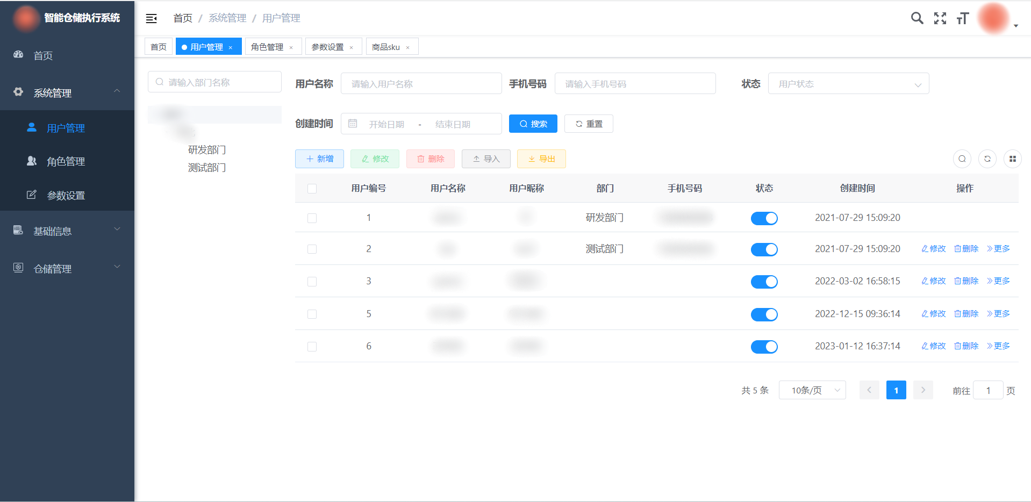The image size is (1031, 502).
Task: Toggle the status switch for user 2
Action: [764, 249]
